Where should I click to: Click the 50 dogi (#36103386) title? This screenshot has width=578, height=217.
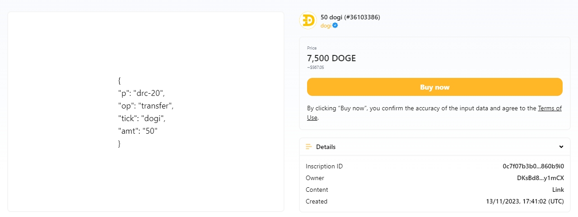[x=350, y=18]
